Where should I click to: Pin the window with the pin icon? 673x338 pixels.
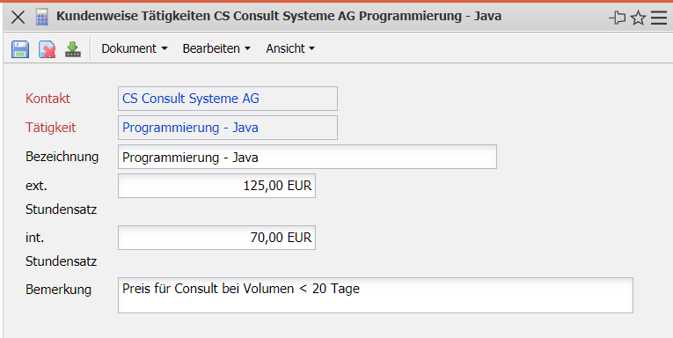coord(618,18)
